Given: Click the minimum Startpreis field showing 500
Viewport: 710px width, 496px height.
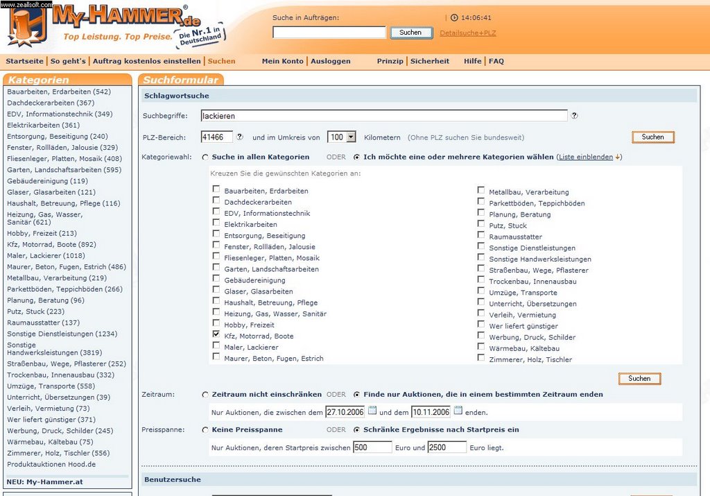Looking at the screenshot, I should (x=372, y=447).
